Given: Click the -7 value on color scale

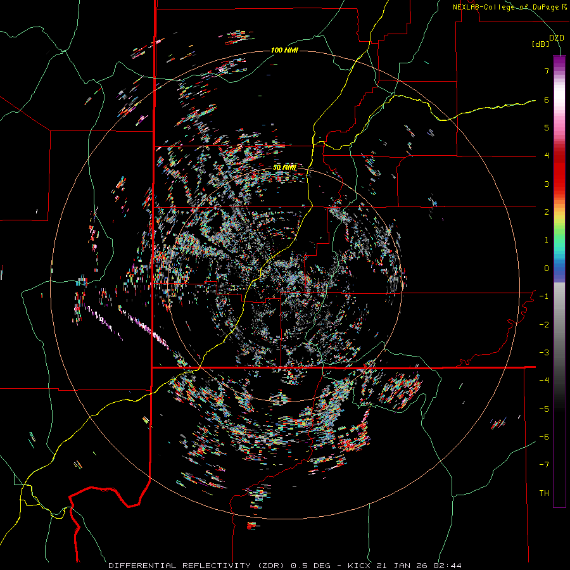Looking at the screenshot, I should tap(544, 465).
